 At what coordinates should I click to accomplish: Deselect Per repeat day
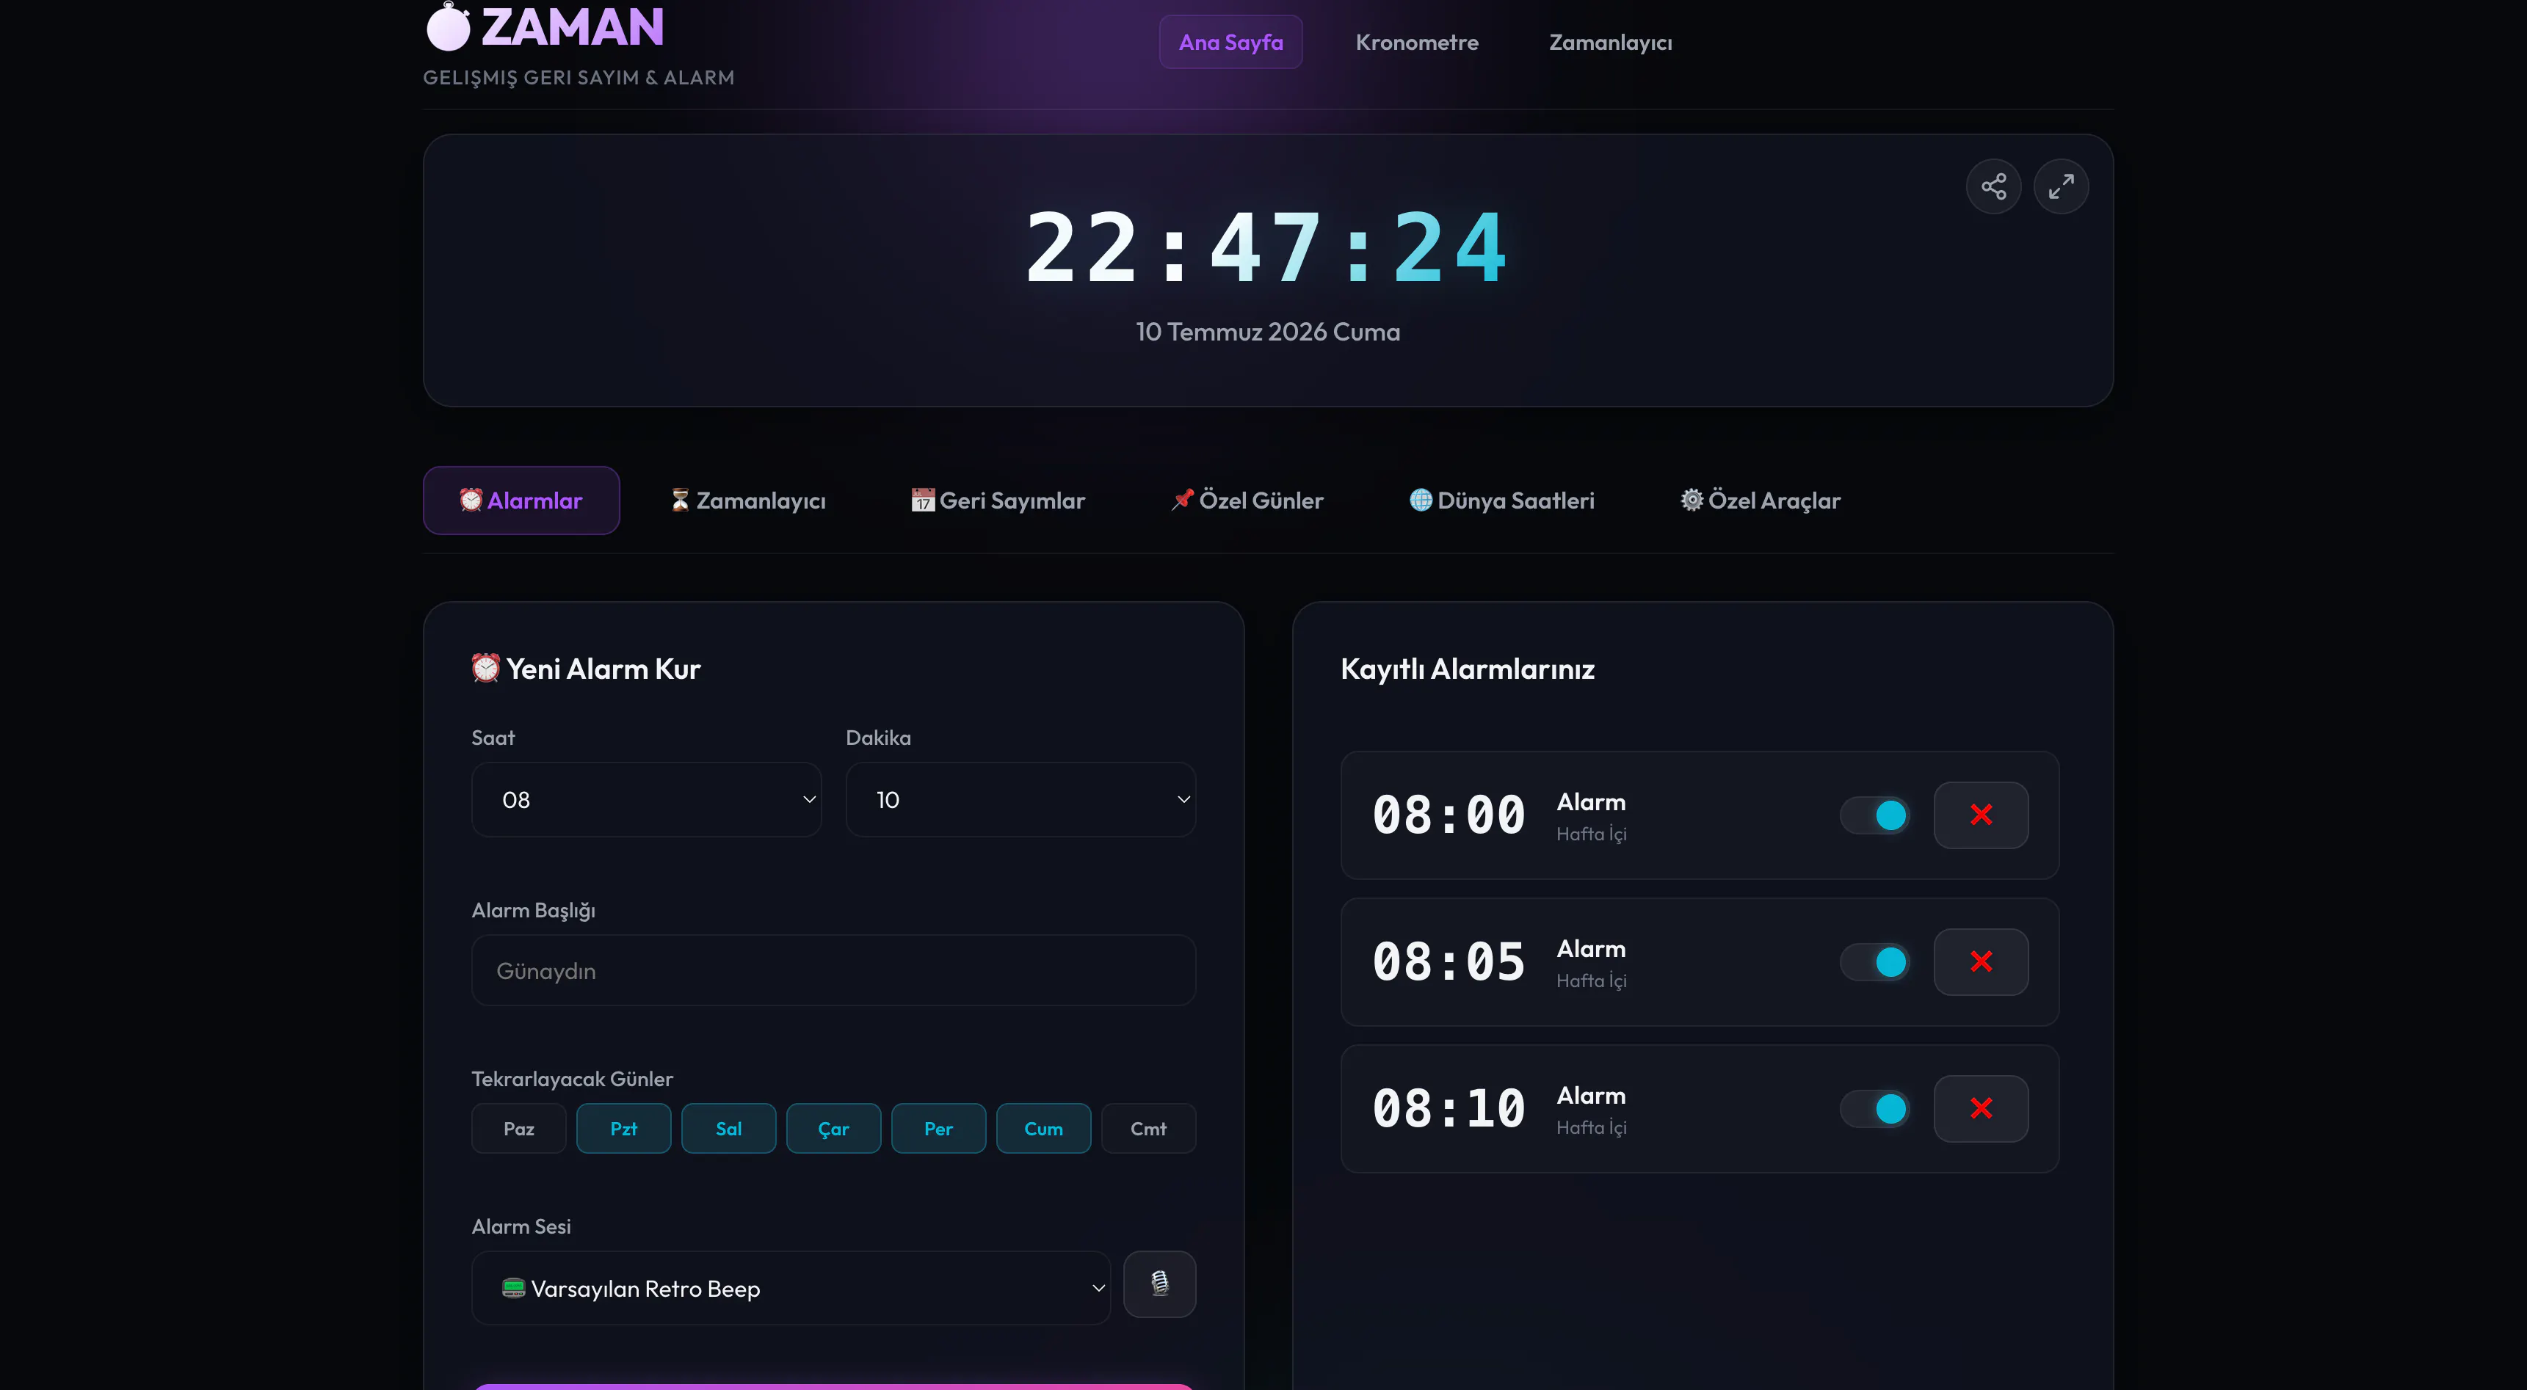tap(939, 1129)
